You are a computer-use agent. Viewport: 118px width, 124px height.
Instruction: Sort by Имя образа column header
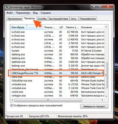26,27
